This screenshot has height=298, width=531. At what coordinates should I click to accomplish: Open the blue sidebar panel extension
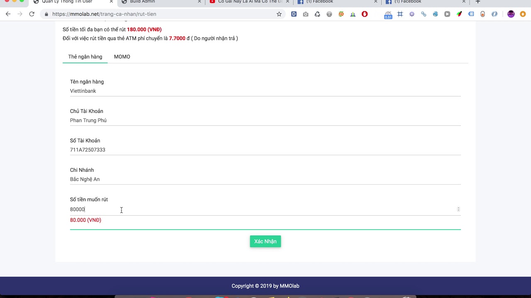coord(471,14)
